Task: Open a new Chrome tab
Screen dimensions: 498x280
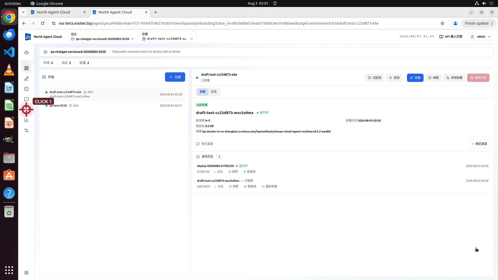Action: coord(156,12)
